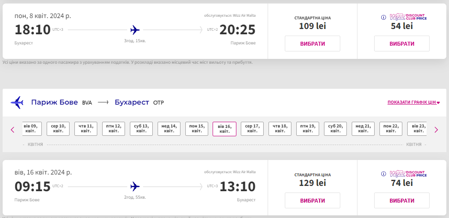Screen dimensions: 449x218
Task: Select the сер 17, квіт. date tab
Action: (252, 129)
